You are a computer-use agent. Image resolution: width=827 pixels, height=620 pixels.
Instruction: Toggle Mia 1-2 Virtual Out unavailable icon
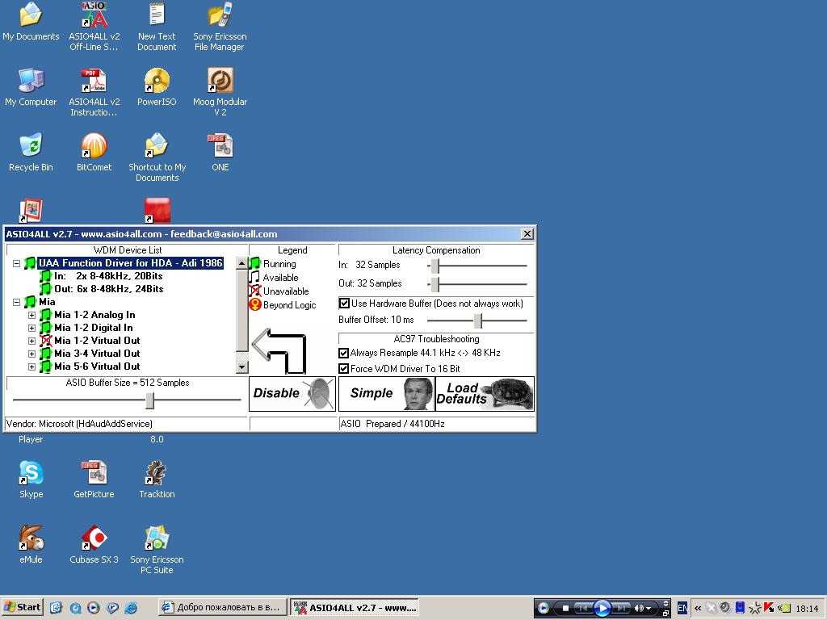point(46,341)
